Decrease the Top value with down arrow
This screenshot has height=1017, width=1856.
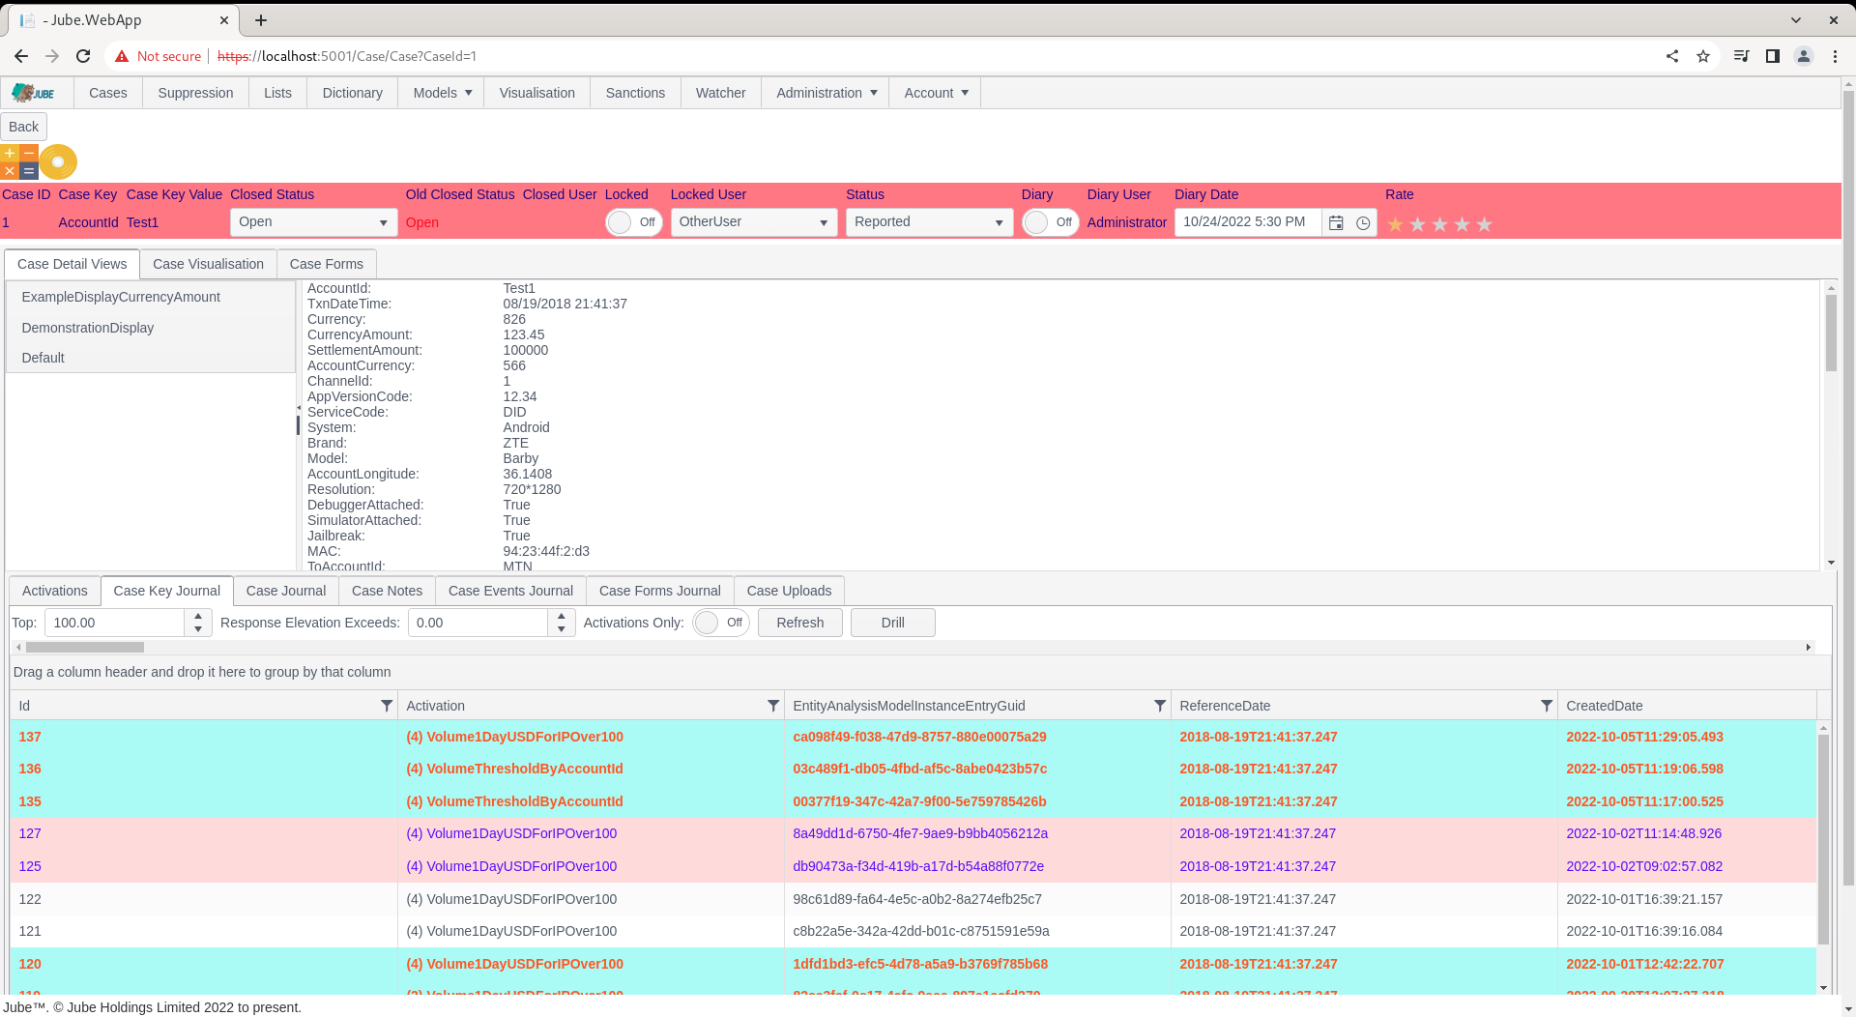coord(198,629)
